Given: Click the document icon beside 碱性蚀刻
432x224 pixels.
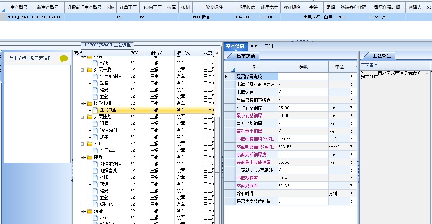Looking at the screenshot, I should (95, 130).
